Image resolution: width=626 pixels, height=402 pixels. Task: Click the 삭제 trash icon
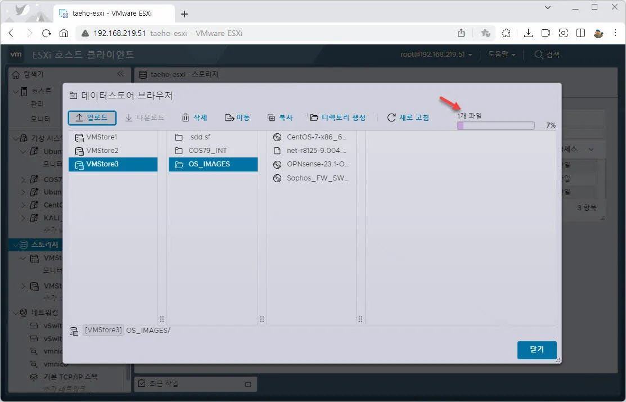(x=186, y=118)
